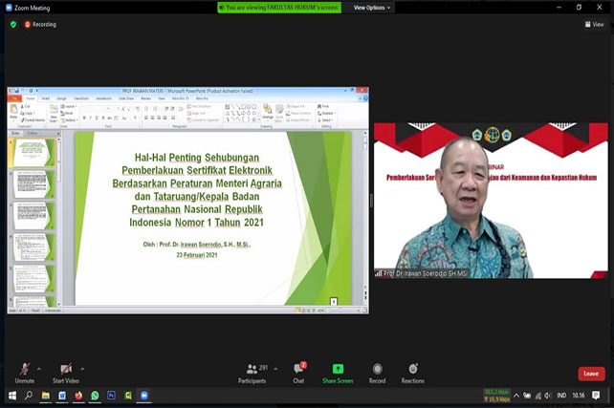Image resolution: width=614 pixels, height=408 pixels.
Task: Click the Arrange icon in Drawing group
Action: (x=268, y=112)
